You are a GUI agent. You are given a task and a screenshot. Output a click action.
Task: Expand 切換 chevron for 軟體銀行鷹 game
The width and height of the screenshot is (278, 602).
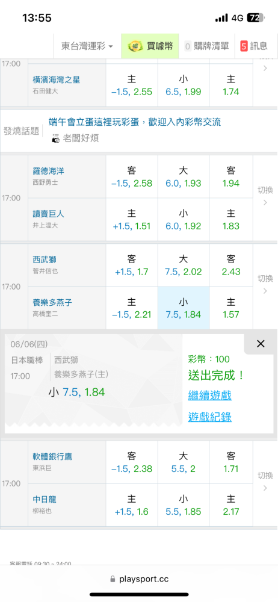point(265,482)
